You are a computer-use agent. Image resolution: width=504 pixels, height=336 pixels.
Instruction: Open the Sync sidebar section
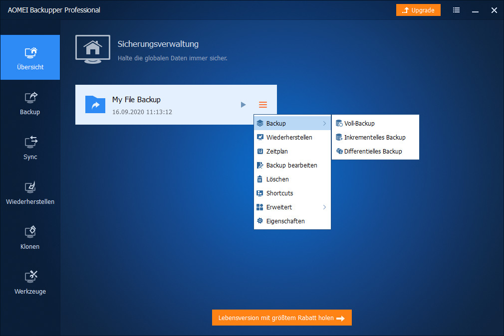coord(30,148)
